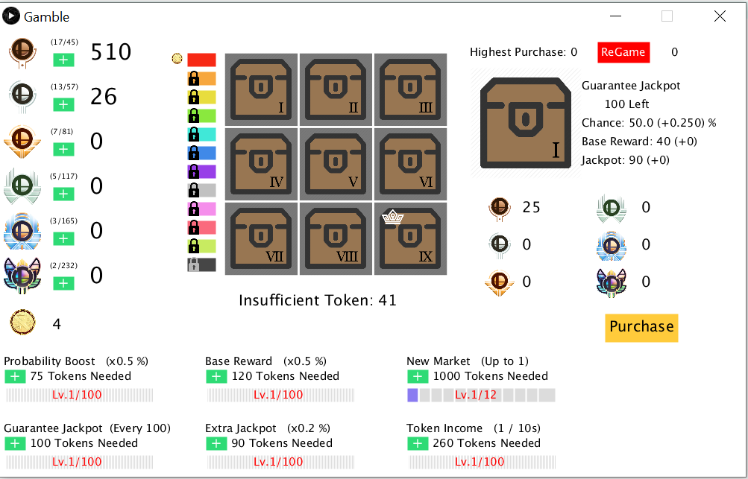Pick treasure chest number VII
Image resolution: width=748 pixels, height=479 pixels.
261,238
